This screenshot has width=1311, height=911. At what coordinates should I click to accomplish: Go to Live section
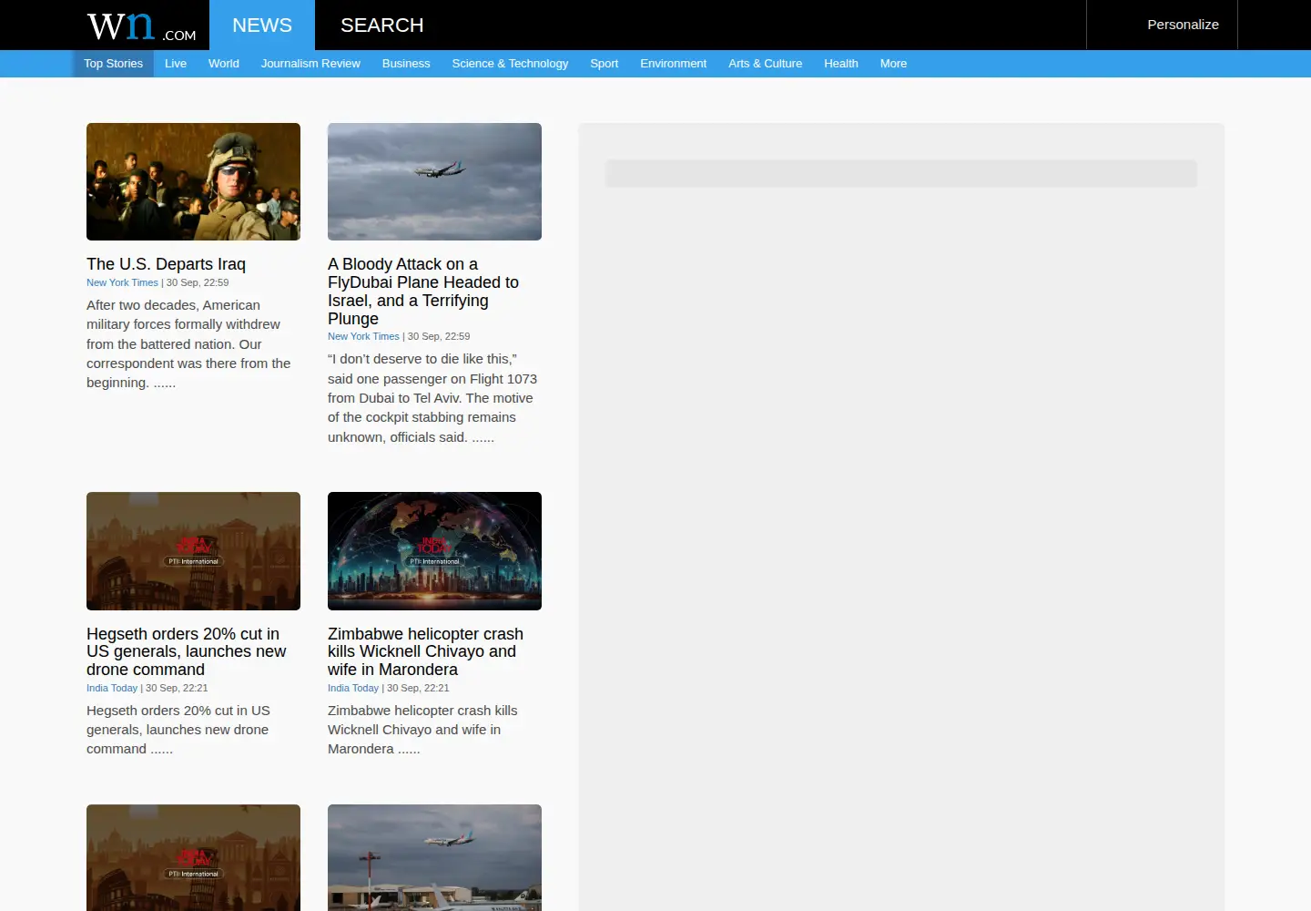coord(176,64)
